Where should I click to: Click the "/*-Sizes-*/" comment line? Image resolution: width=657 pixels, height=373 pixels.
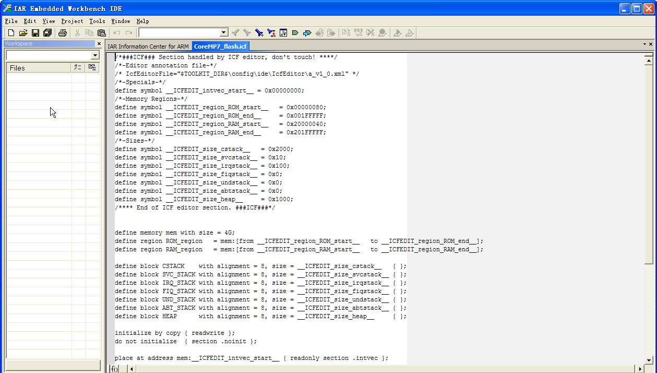tap(135, 141)
